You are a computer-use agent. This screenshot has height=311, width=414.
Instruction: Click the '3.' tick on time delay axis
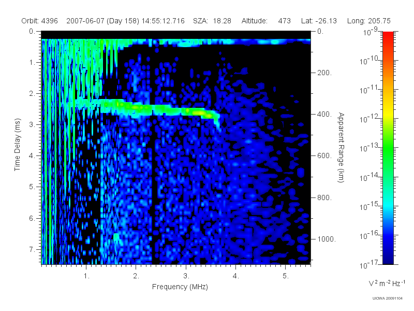[32, 124]
